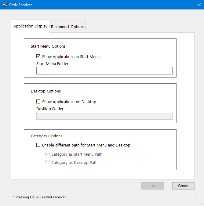This screenshot has width=204, height=206.
Task: Switch to the Reconnect Options tab
Action: pos(68,27)
